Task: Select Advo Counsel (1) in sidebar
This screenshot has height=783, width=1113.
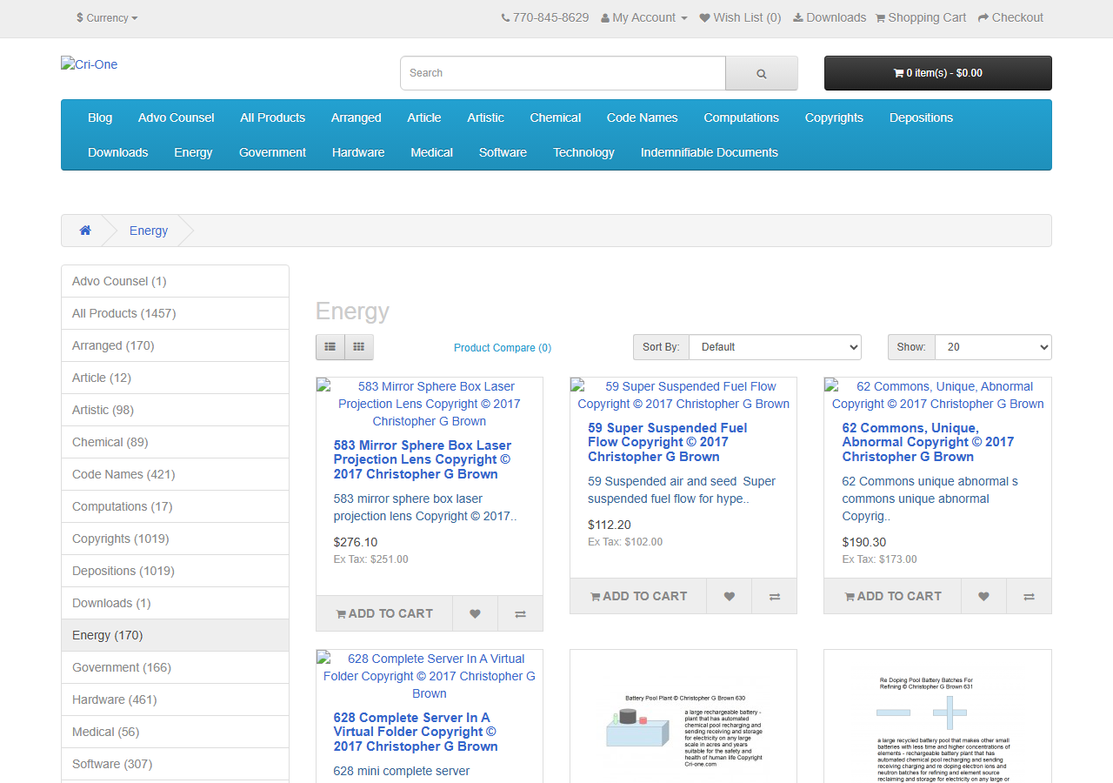Action: [175, 281]
